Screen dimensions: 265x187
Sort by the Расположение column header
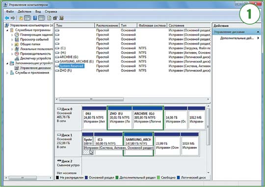[x=107, y=26]
